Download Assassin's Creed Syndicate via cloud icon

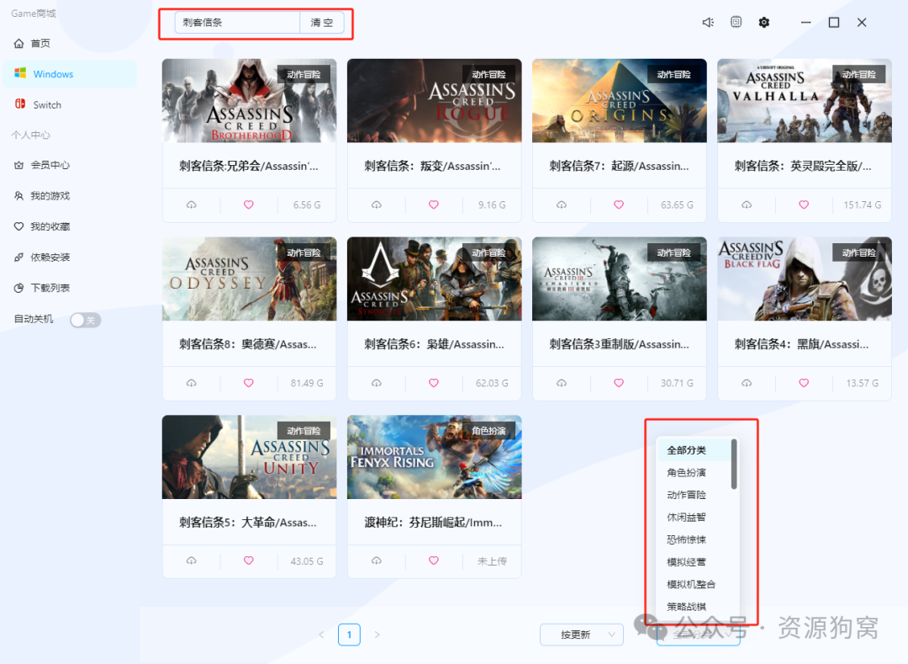coord(377,383)
